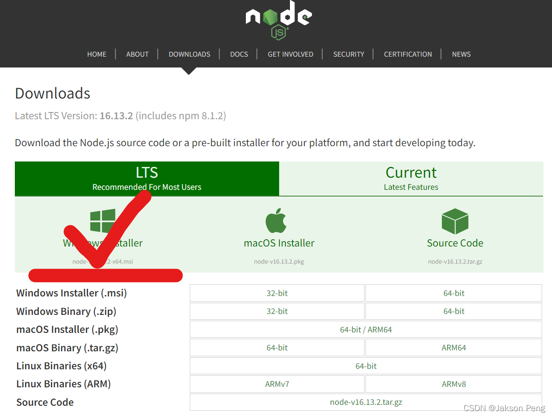This screenshot has width=552, height=417.
Task: Click the node-v16.13.2.pkg file name
Action: coord(279,261)
